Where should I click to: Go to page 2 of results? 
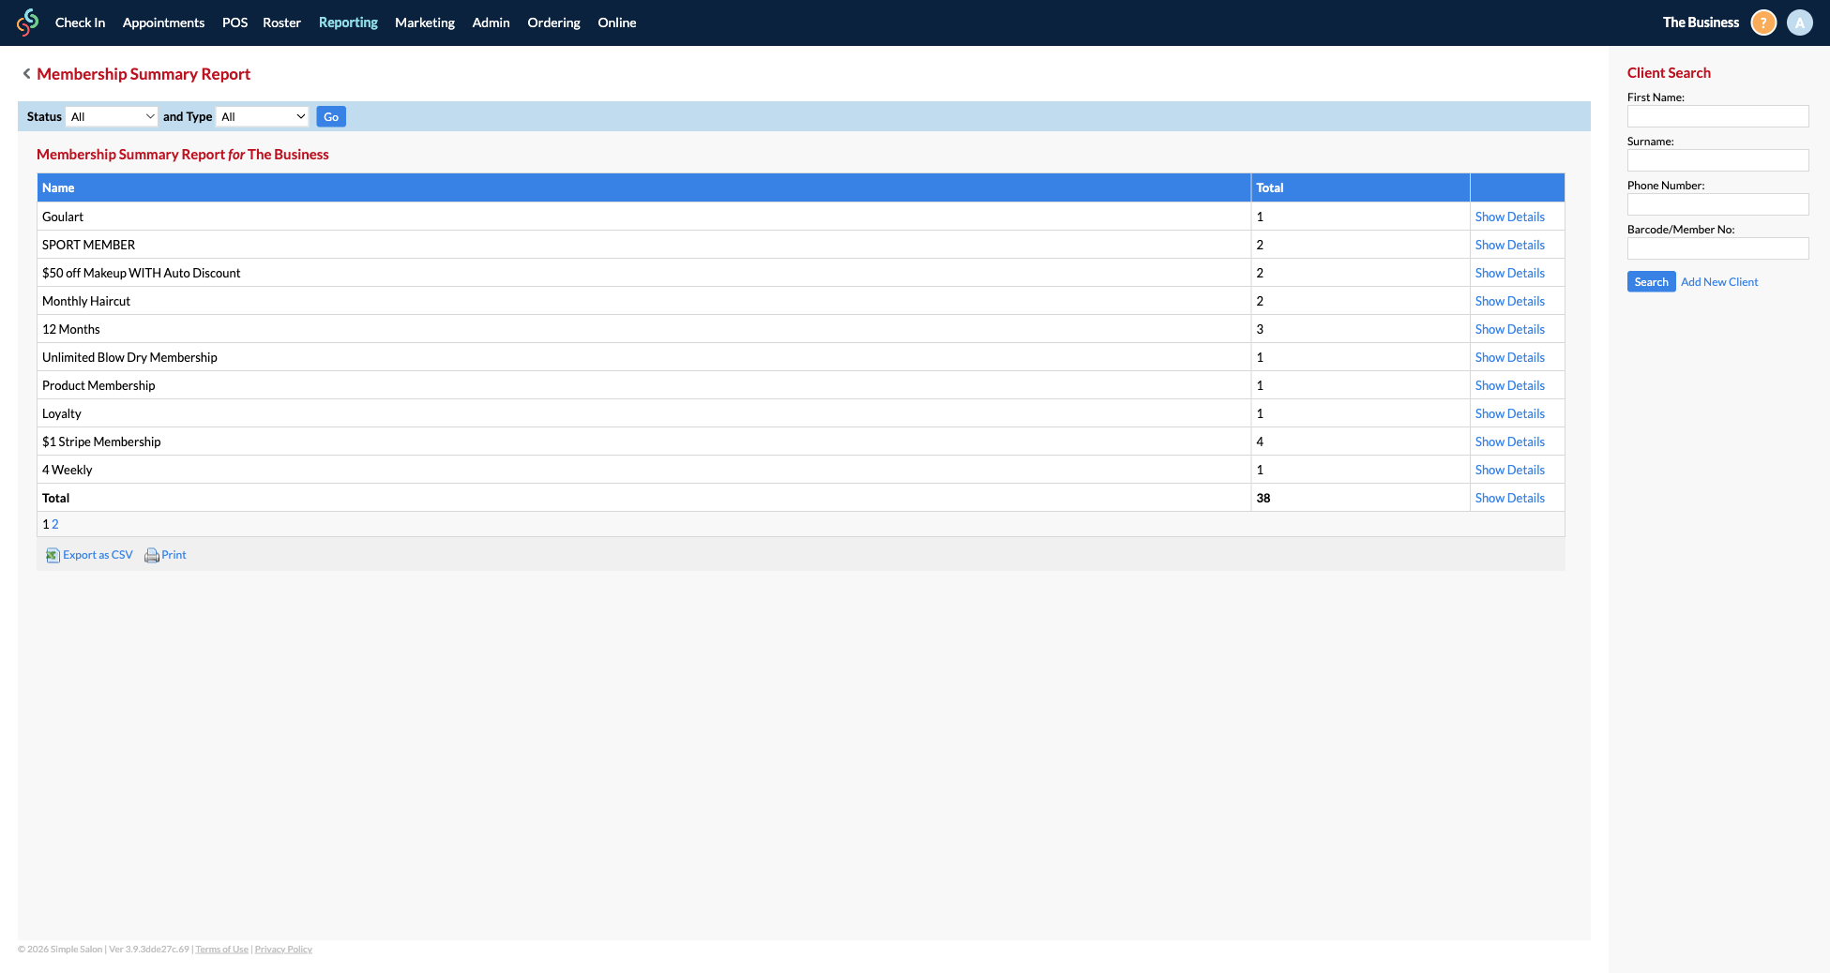(x=55, y=525)
